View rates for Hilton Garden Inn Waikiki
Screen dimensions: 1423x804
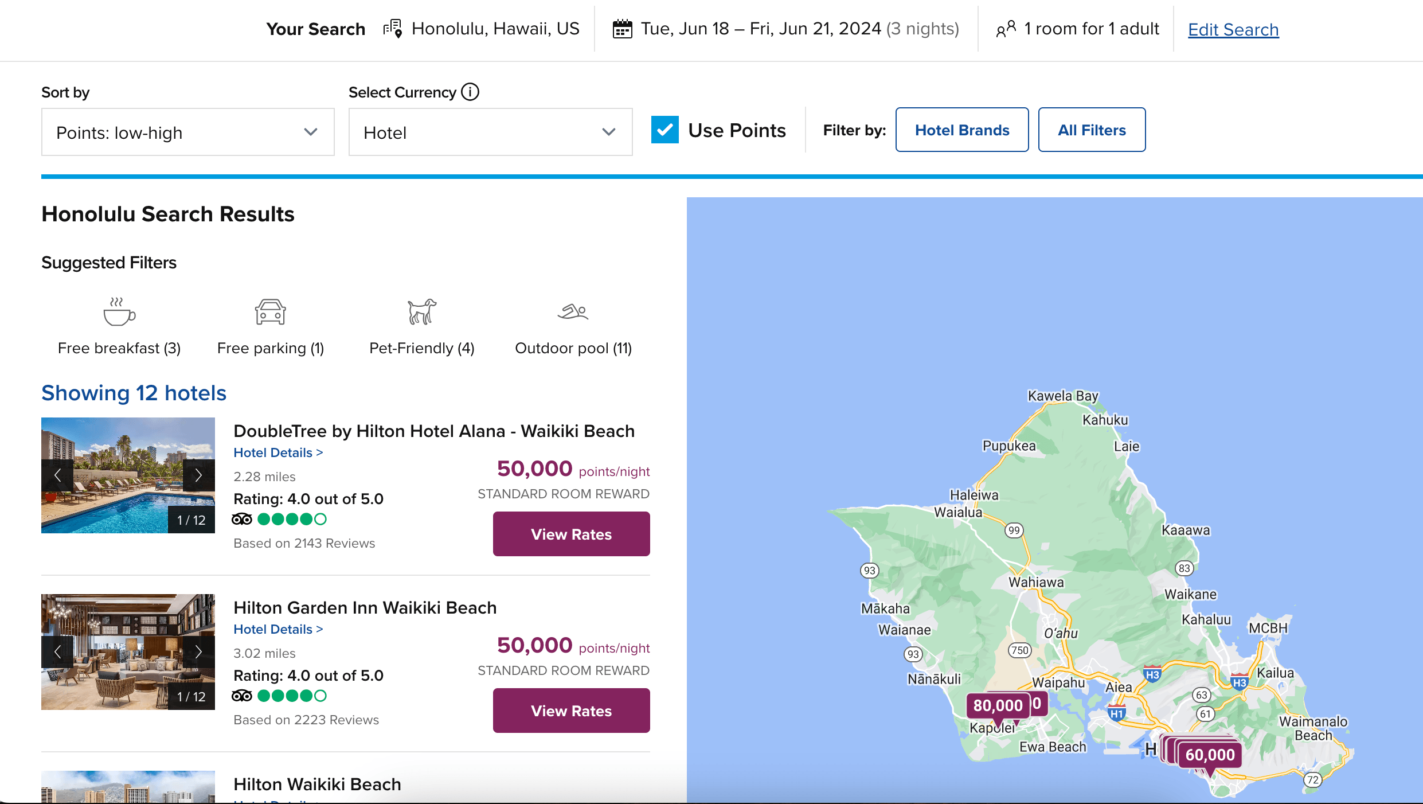(x=571, y=711)
